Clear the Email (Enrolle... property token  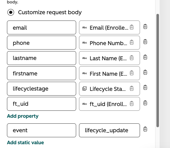tap(132, 27)
